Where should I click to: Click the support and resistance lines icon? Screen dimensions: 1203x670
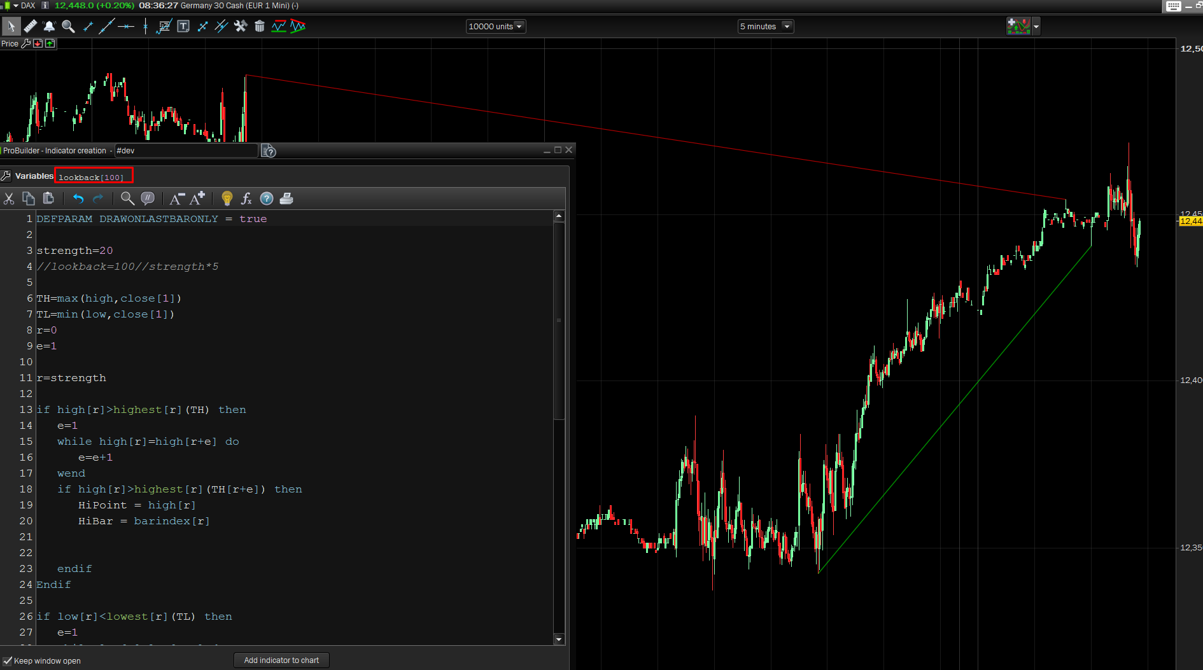279,26
